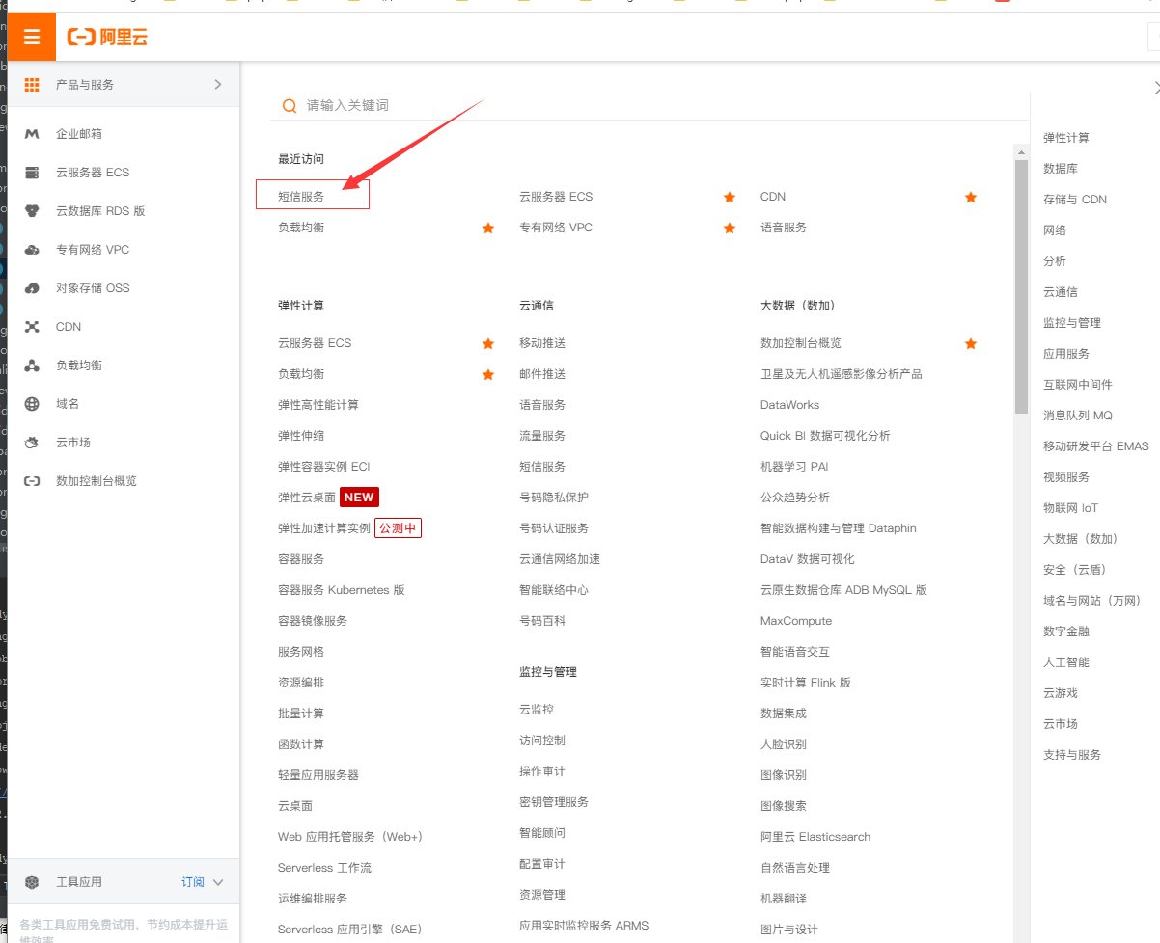
Task: Jump to 人工智能 category in right index
Action: [1066, 662]
